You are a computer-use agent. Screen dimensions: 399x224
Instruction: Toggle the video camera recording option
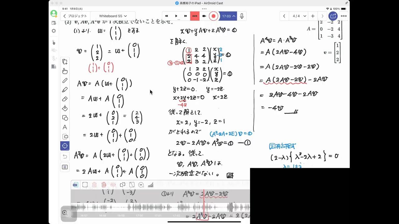(204, 16)
